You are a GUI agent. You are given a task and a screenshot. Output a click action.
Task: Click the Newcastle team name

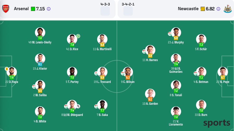[x=188, y=9]
